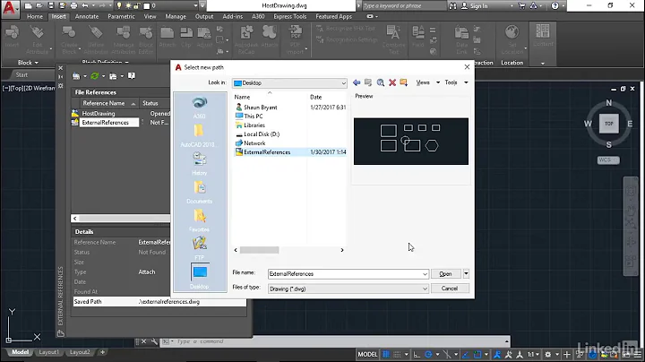Screen dimensions: 645x362
Task: Expand the Files of type combo box
Action: tap(425, 289)
